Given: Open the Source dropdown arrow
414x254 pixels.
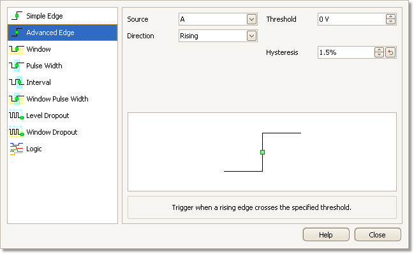Looking at the screenshot, I should tap(251, 19).
